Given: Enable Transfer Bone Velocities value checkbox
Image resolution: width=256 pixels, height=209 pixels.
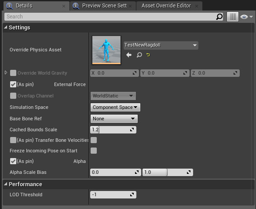Looking at the screenshot, I should [94, 140].
